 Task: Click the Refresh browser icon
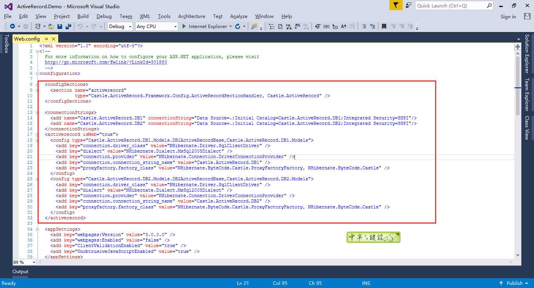(237, 27)
